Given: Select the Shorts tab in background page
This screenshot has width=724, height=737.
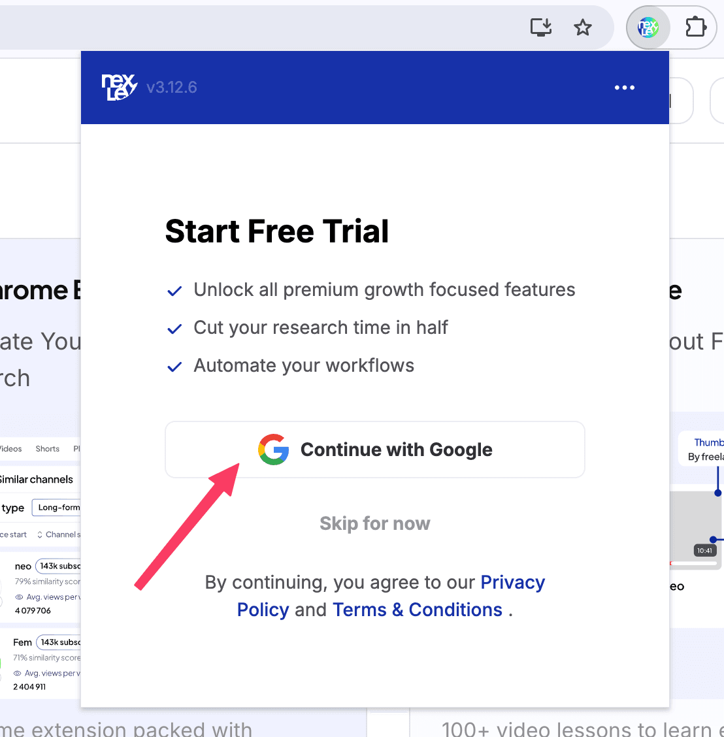Looking at the screenshot, I should [x=48, y=449].
